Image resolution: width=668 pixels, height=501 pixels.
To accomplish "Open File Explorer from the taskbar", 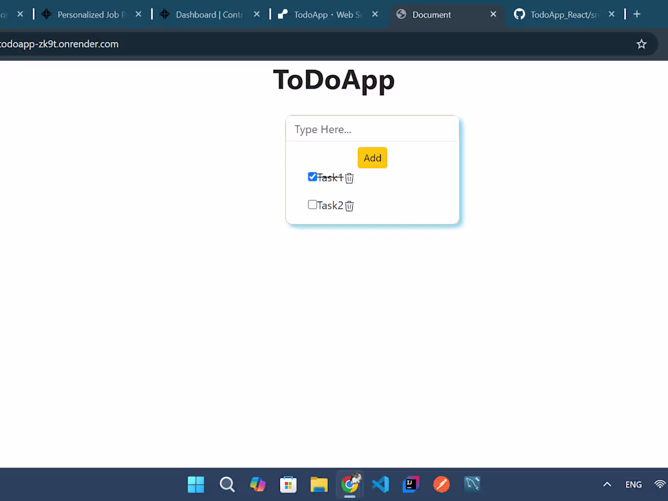I will pyautogui.click(x=319, y=484).
